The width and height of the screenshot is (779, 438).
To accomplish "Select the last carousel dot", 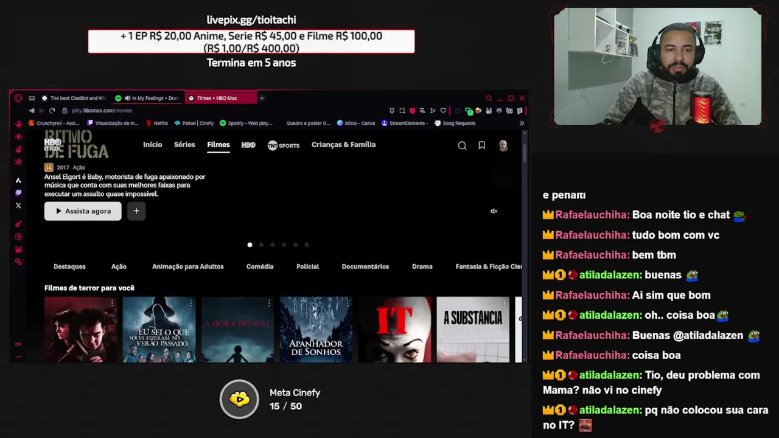I will (307, 245).
